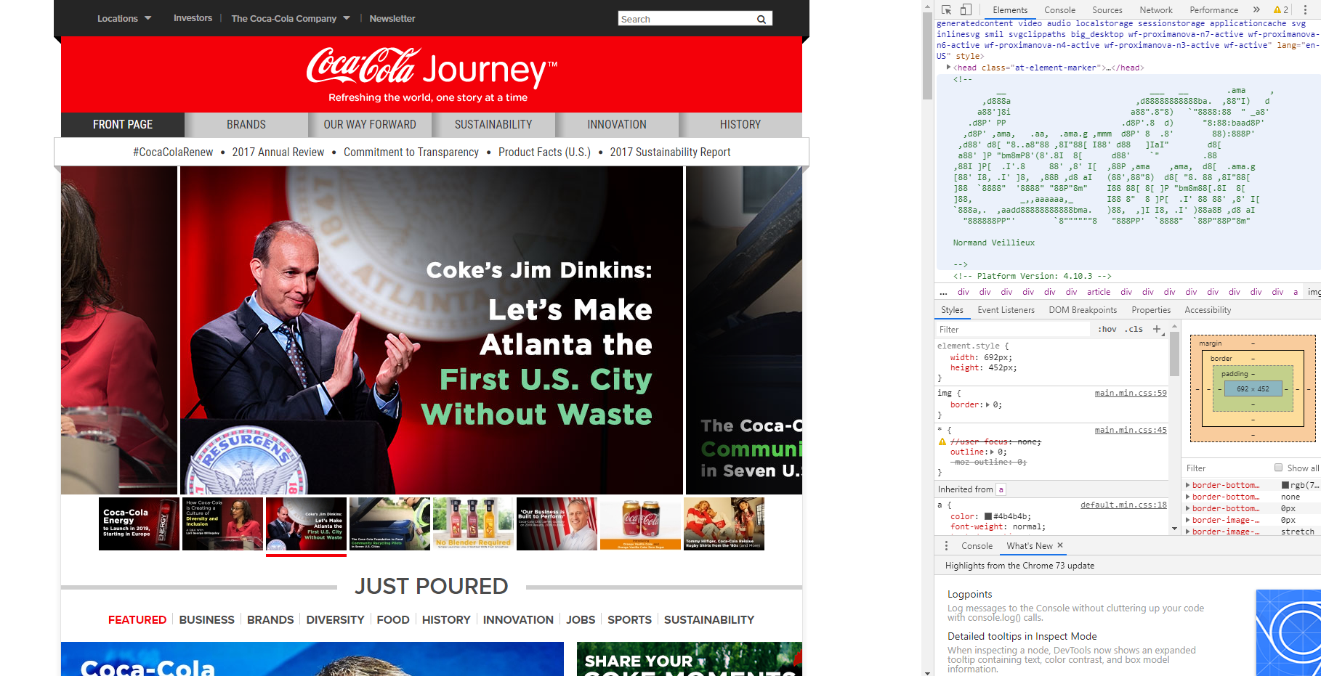Click the 'Inherited from' a element link

click(x=1001, y=489)
